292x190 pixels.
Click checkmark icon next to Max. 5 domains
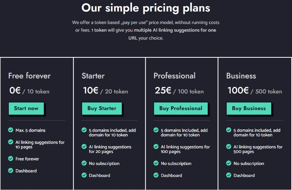click(11, 130)
